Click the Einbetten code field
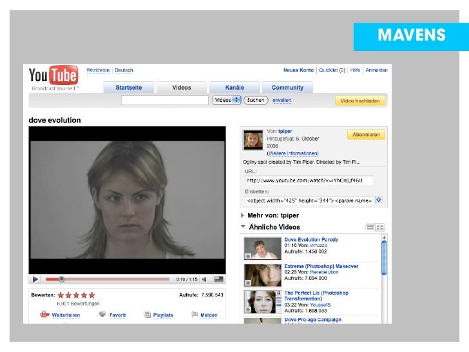 [309, 200]
